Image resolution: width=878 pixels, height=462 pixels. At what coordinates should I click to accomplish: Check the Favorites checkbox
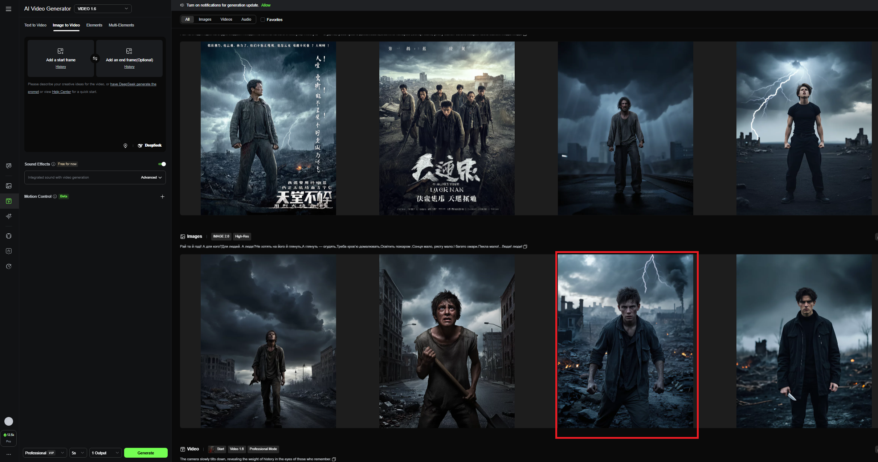click(x=263, y=20)
